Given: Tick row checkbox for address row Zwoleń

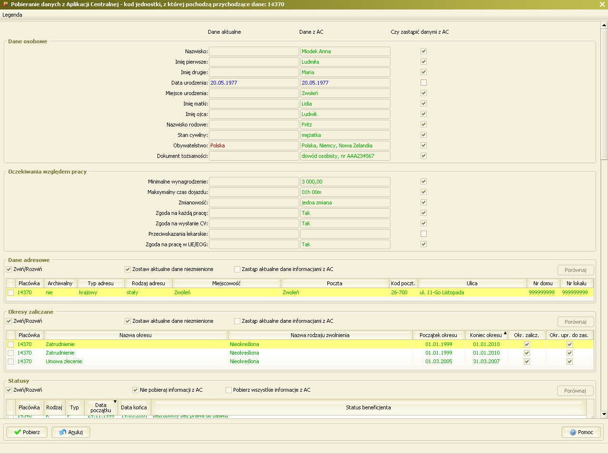Looking at the screenshot, I should point(10,293).
